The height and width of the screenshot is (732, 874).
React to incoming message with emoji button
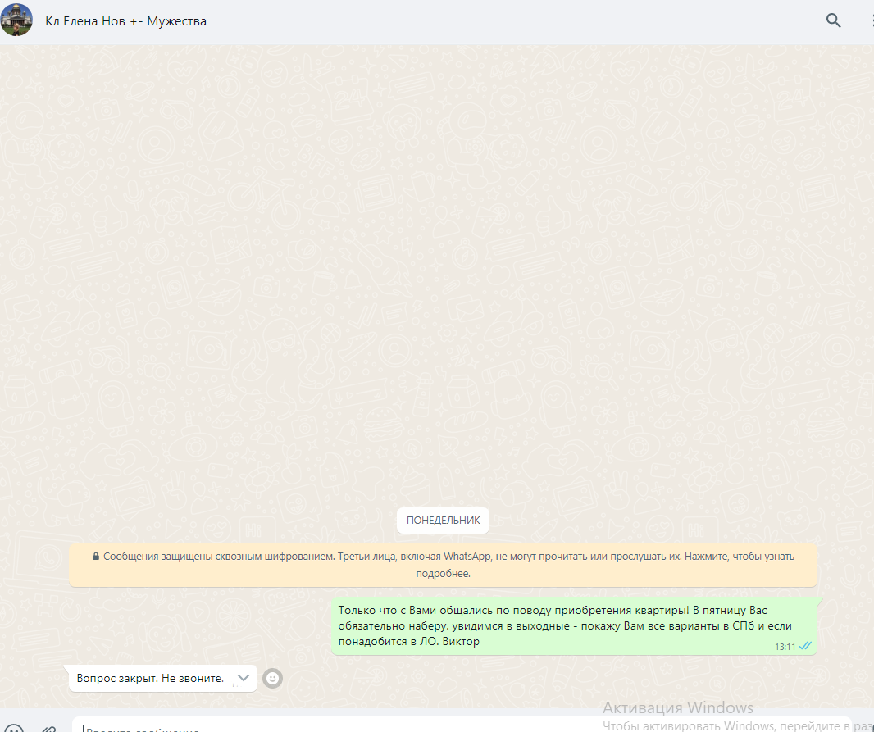272,679
